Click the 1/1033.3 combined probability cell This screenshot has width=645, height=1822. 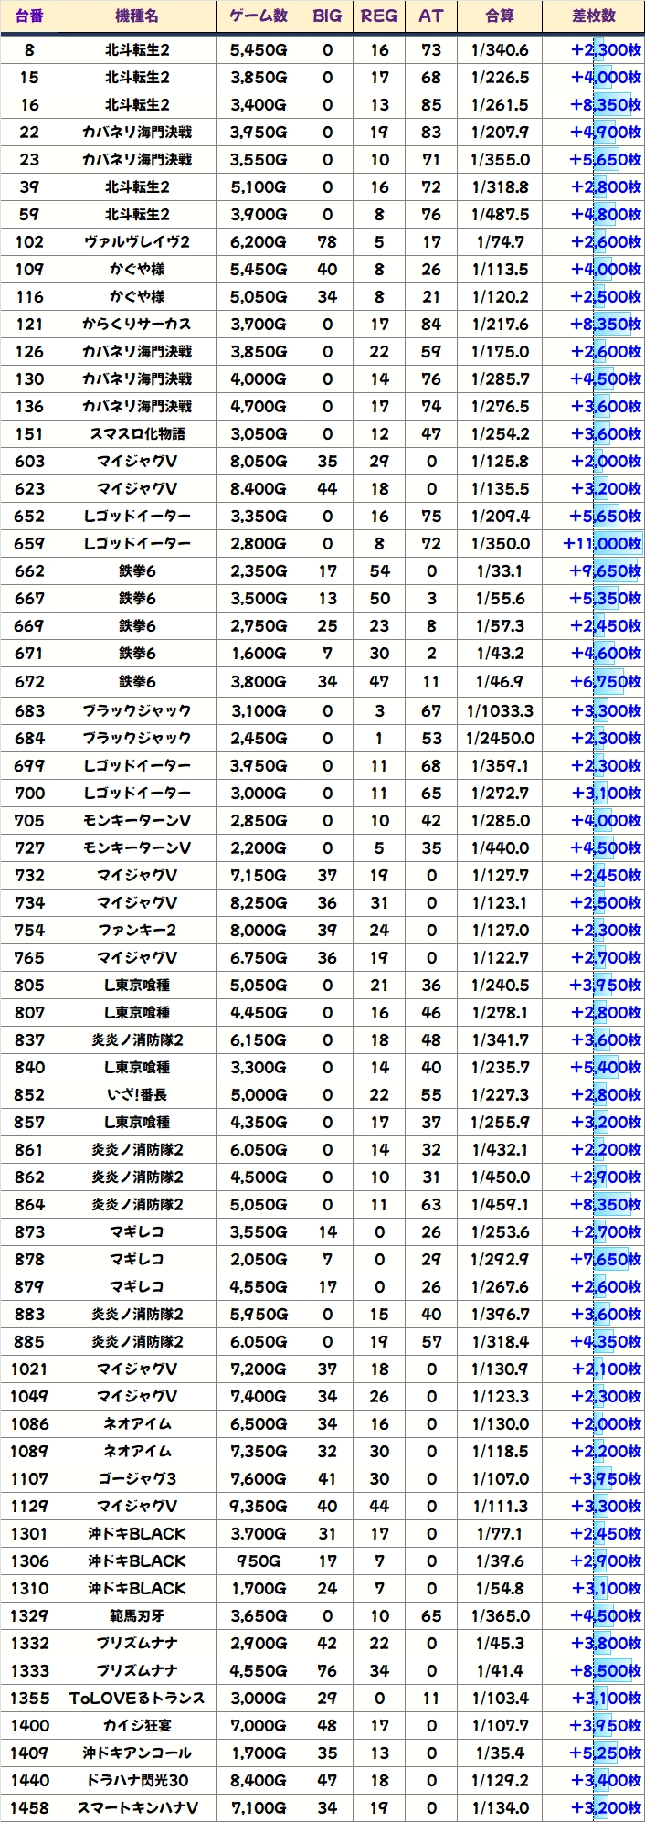500,710
